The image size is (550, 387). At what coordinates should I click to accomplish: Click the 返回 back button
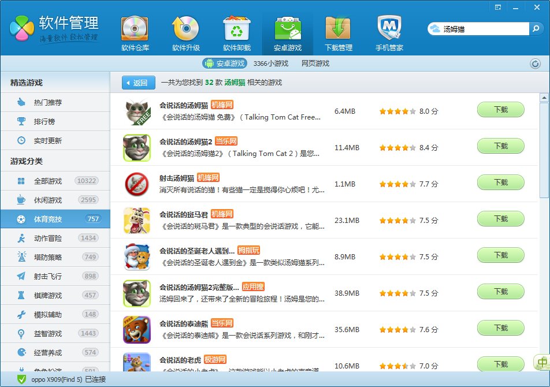pos(139,83)
